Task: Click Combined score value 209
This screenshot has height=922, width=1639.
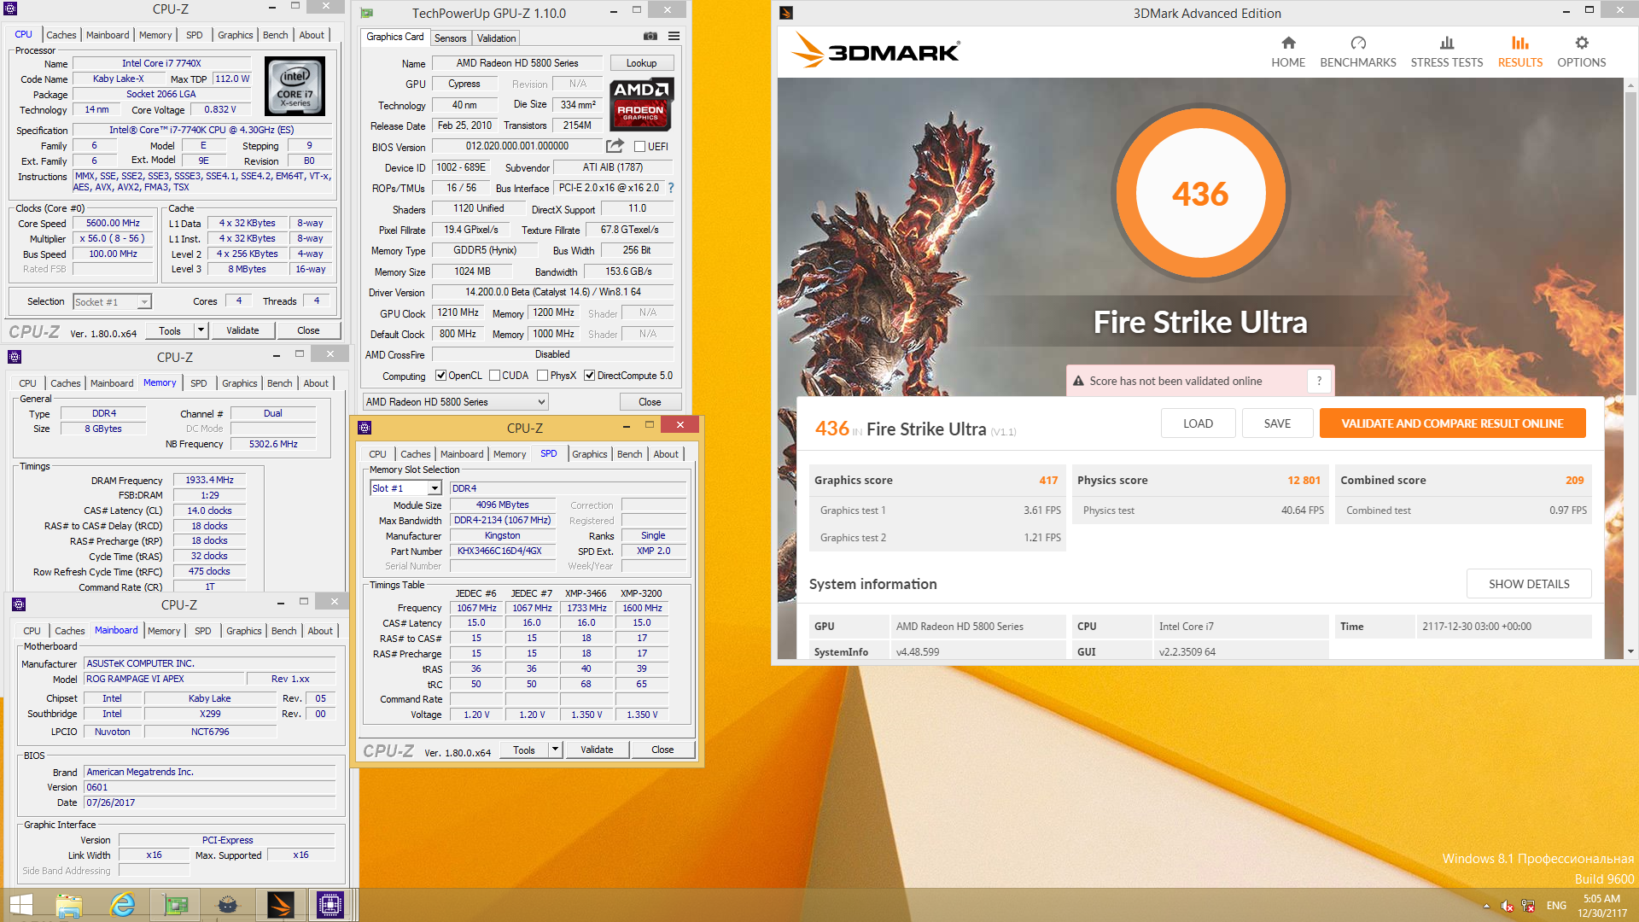Action: pyautogui.click(x=1574, y=480)
